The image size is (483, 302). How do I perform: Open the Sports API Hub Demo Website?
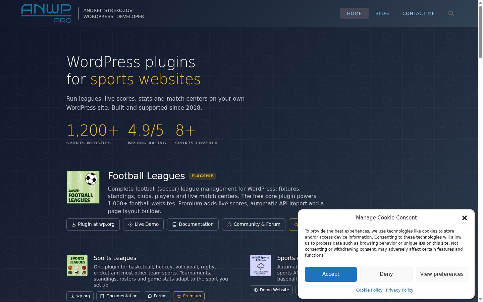coord(271,290)
